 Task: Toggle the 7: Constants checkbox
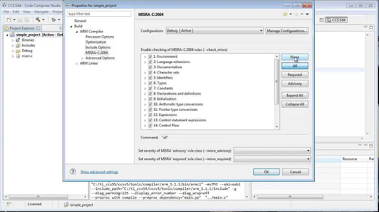pyautogui.click(x=150, y=88)
